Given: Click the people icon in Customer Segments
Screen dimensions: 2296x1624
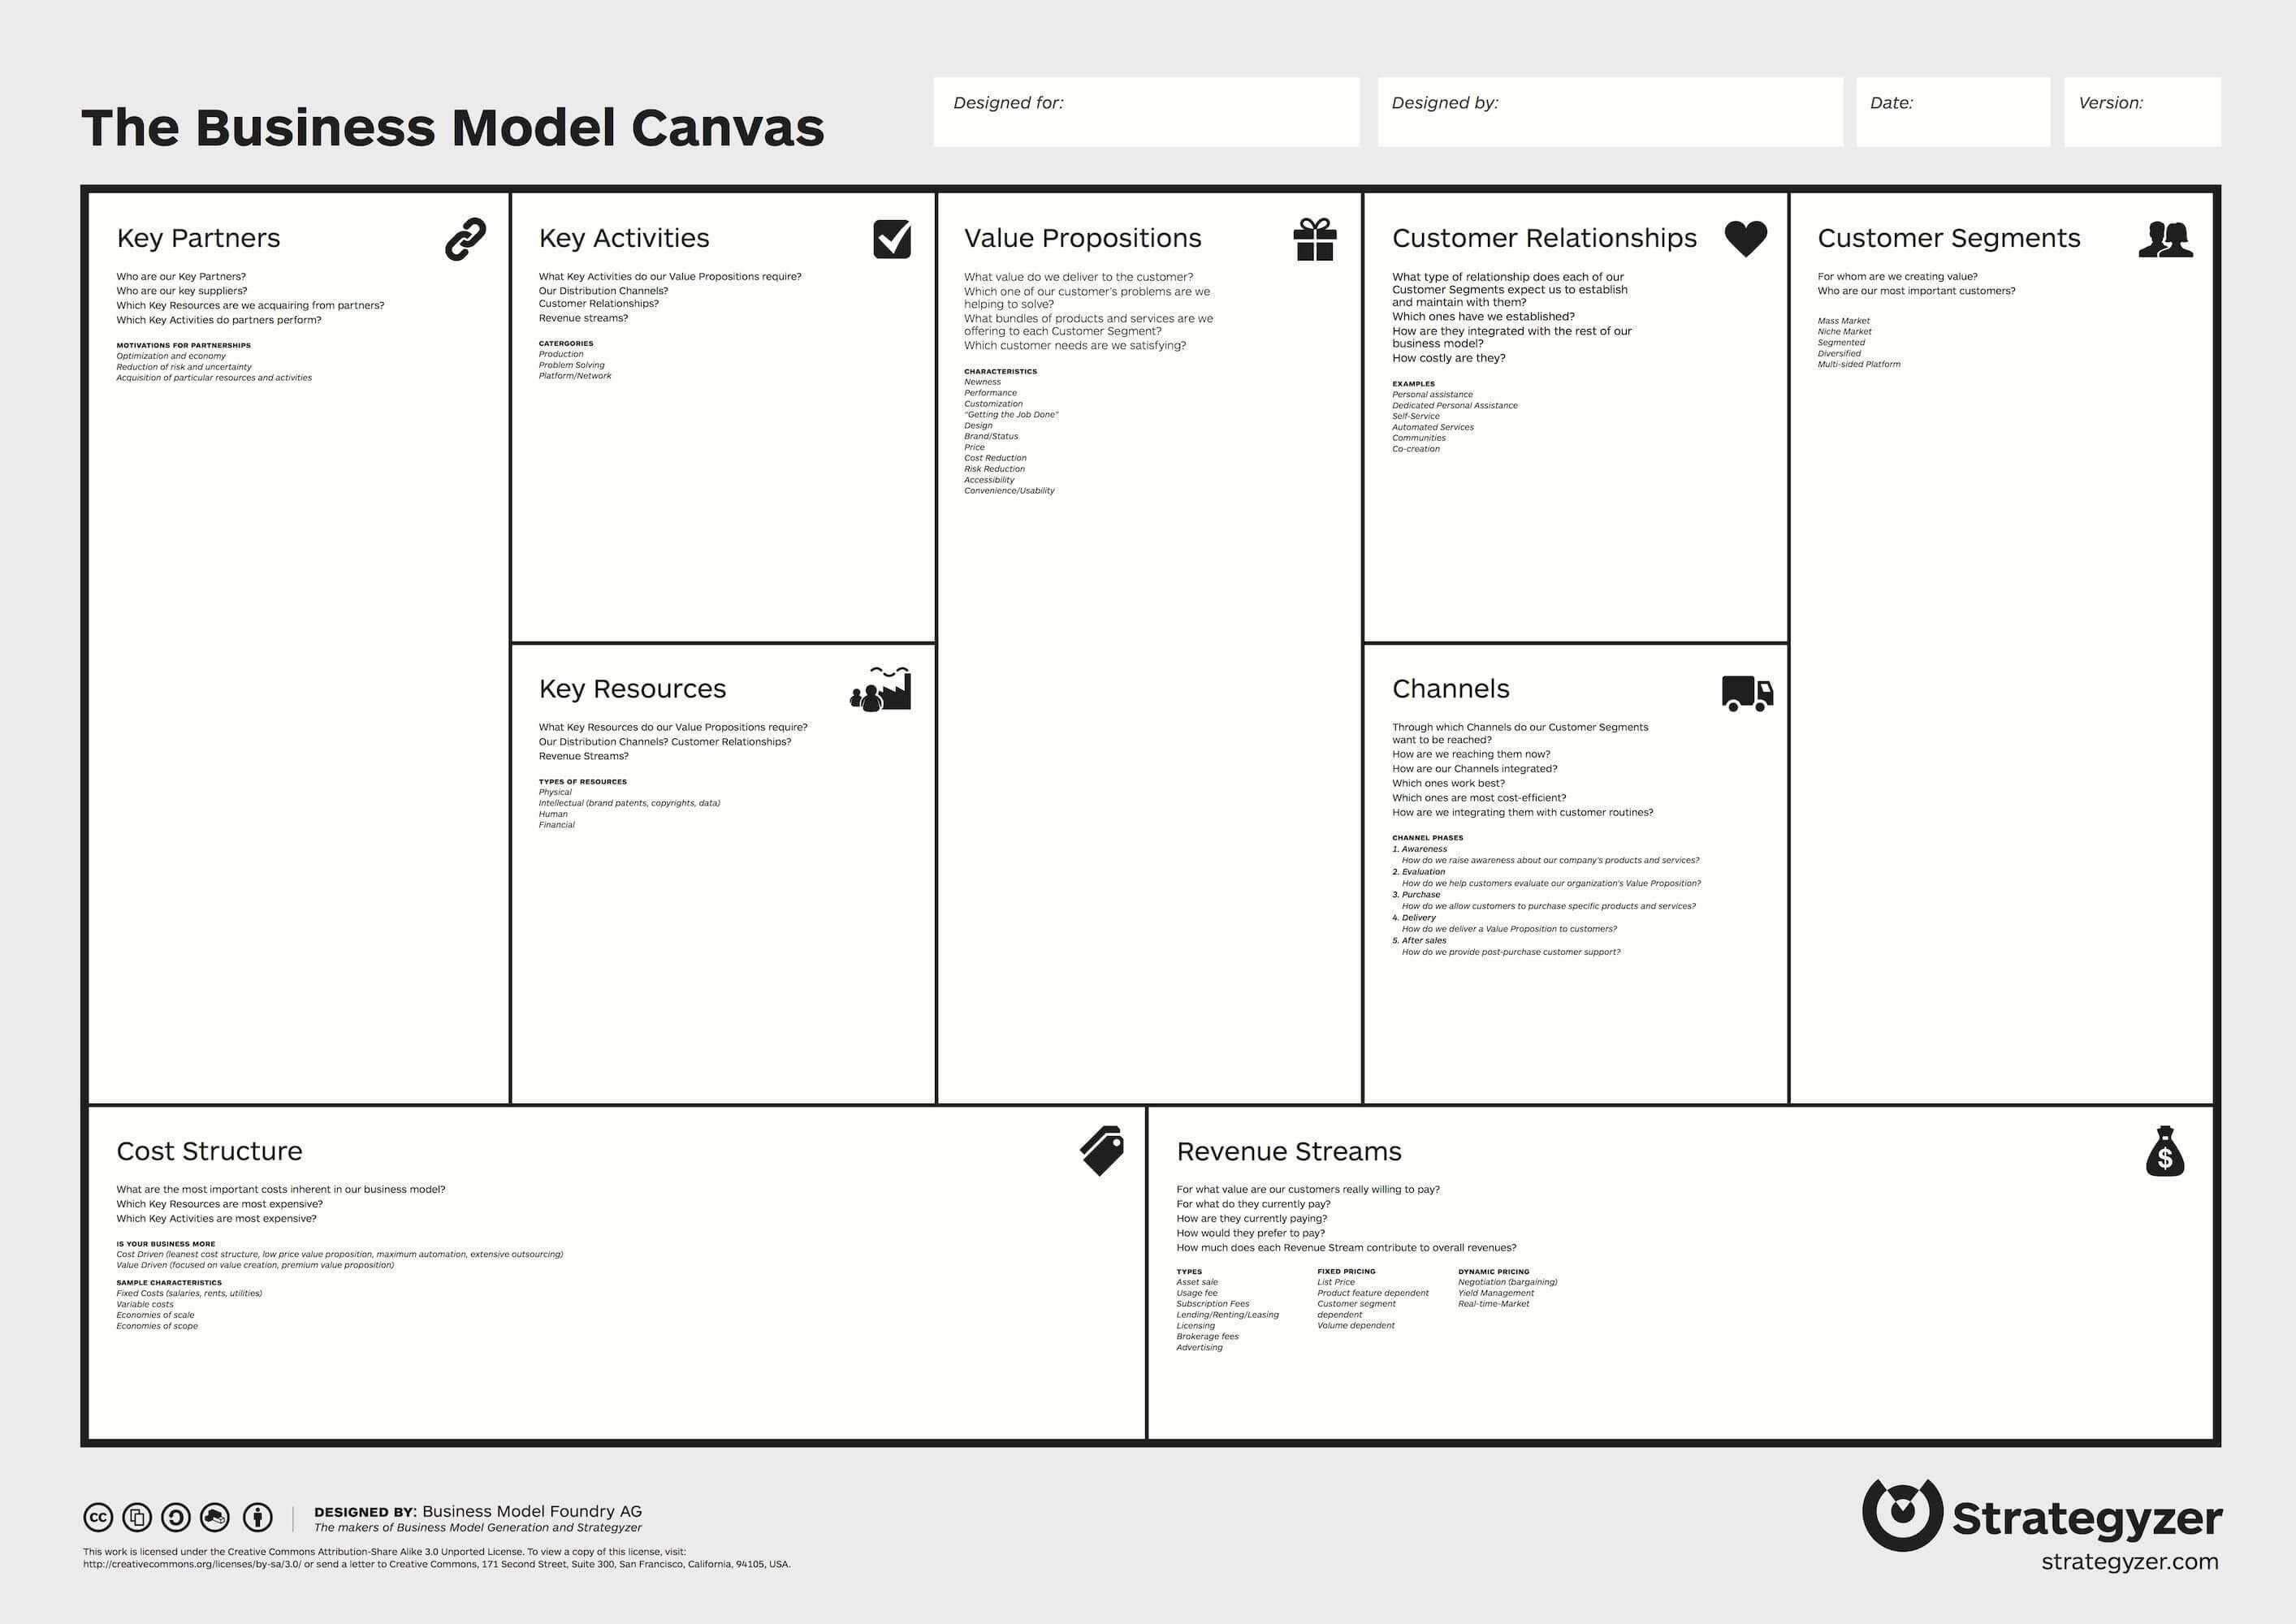Looking at the screenshot, I should 2165,239.
